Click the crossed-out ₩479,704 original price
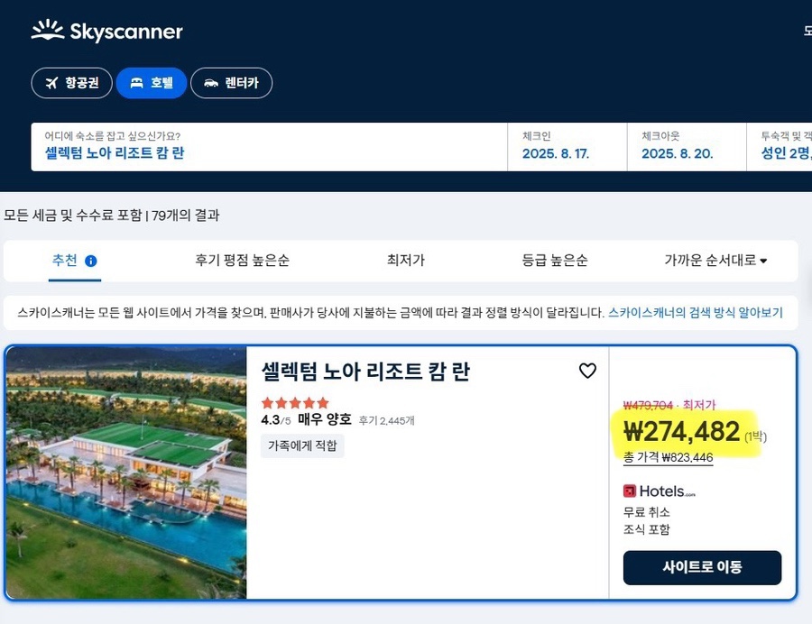The width and height of the screenshot is (812, 624). tap(647, 405)
